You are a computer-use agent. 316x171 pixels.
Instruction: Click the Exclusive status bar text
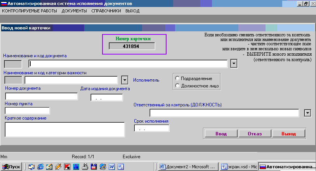point(131,157)
